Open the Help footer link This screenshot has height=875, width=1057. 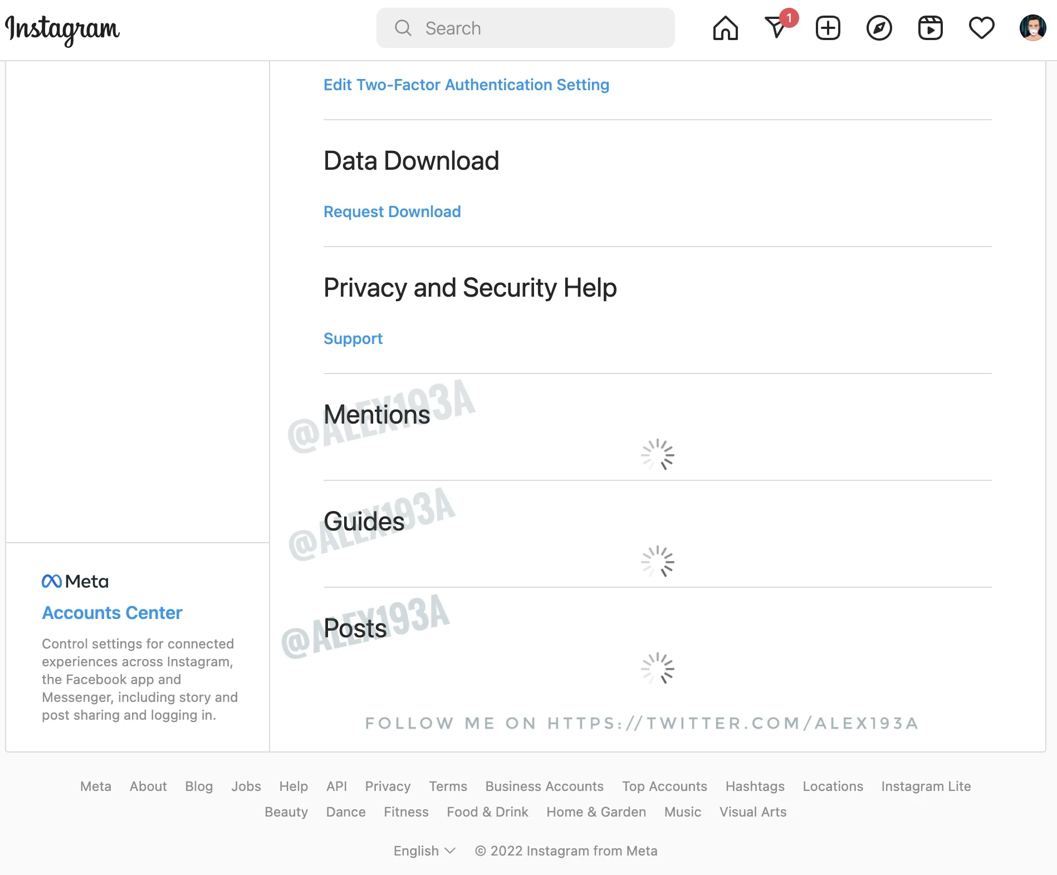(293, 786)
